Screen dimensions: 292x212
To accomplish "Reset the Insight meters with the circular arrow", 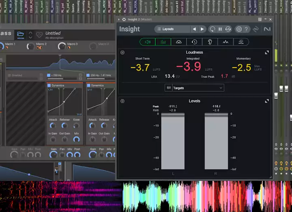I will point(212,29).
